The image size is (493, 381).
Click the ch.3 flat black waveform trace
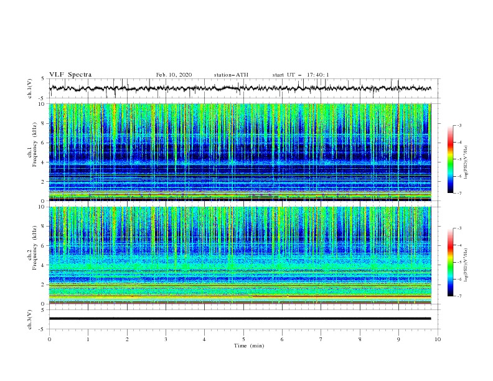tap(240, 319)
